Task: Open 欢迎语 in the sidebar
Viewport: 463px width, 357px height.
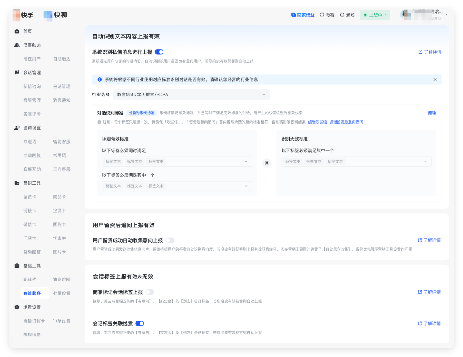Action: tap(30, 141)
